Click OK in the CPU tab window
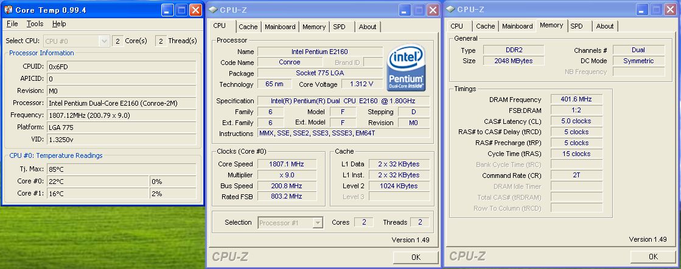681x269 pixels. pos(416,257)
